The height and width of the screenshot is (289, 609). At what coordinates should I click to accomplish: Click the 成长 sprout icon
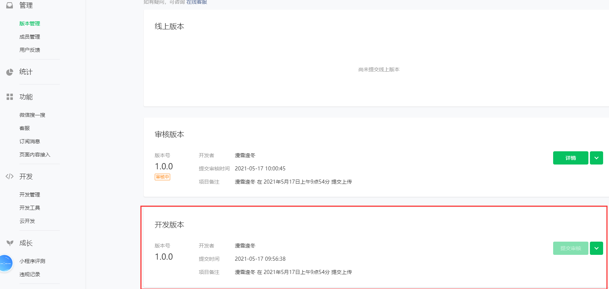pos(10,243)
